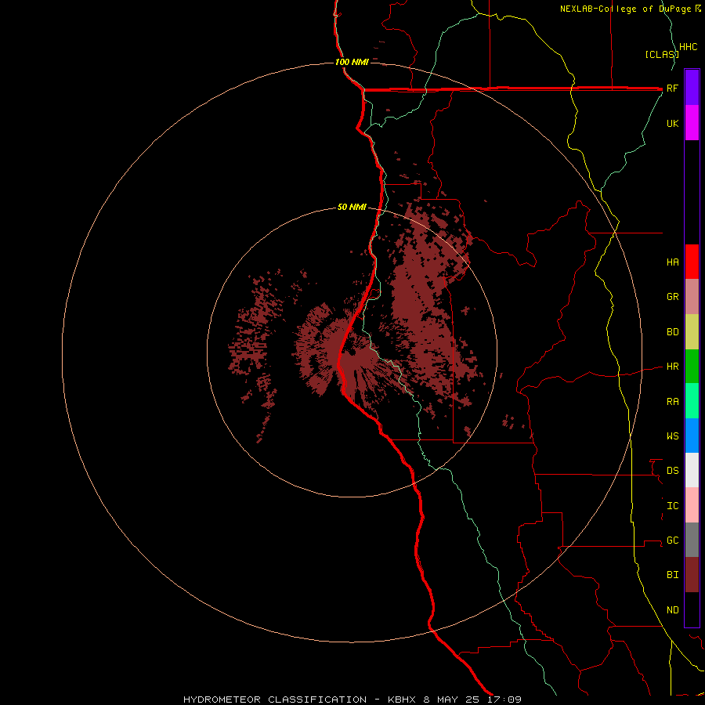This screenshot has width=705, height=705.
Task: Click the UK legend label
Action: tap(672, 123)
